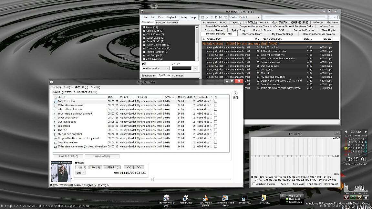Click the Stop icon in foobar2000 toolbar
The width and height of the screenshot is (372, 209).
[202, 17]
